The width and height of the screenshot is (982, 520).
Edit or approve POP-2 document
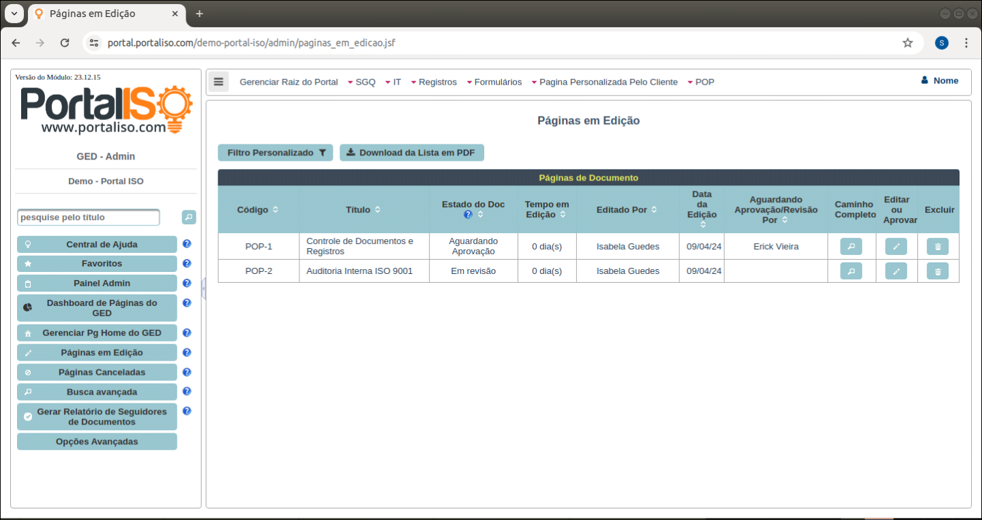click(896, 271)
